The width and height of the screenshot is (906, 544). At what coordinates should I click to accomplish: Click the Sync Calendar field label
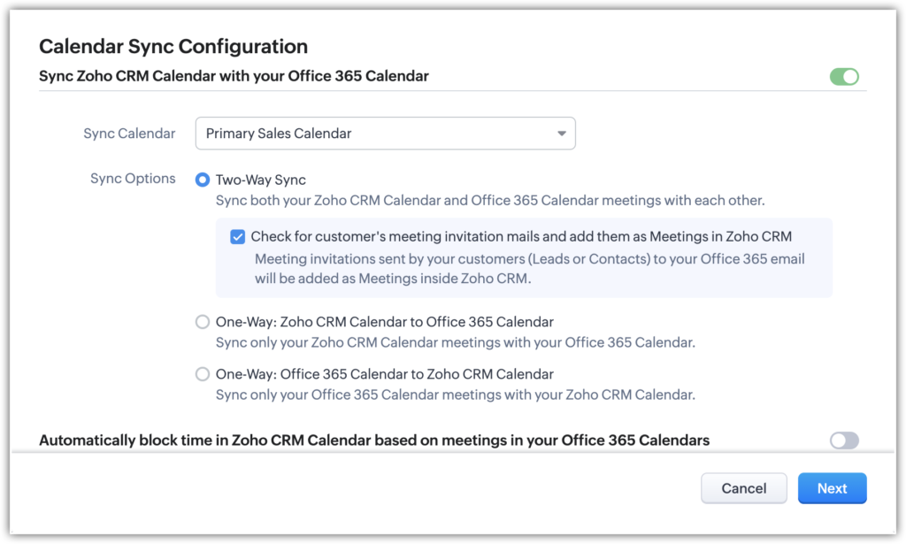[129, 133]
